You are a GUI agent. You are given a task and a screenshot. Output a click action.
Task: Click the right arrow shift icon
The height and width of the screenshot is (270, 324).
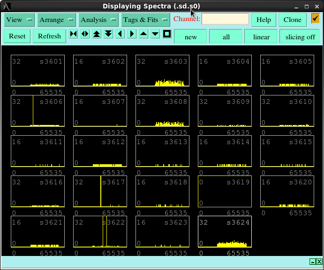pyautogui.click(x=132, y=34)
